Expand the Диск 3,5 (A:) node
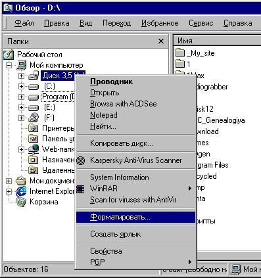Screen dimensions: 261x278 click(21, 76)
